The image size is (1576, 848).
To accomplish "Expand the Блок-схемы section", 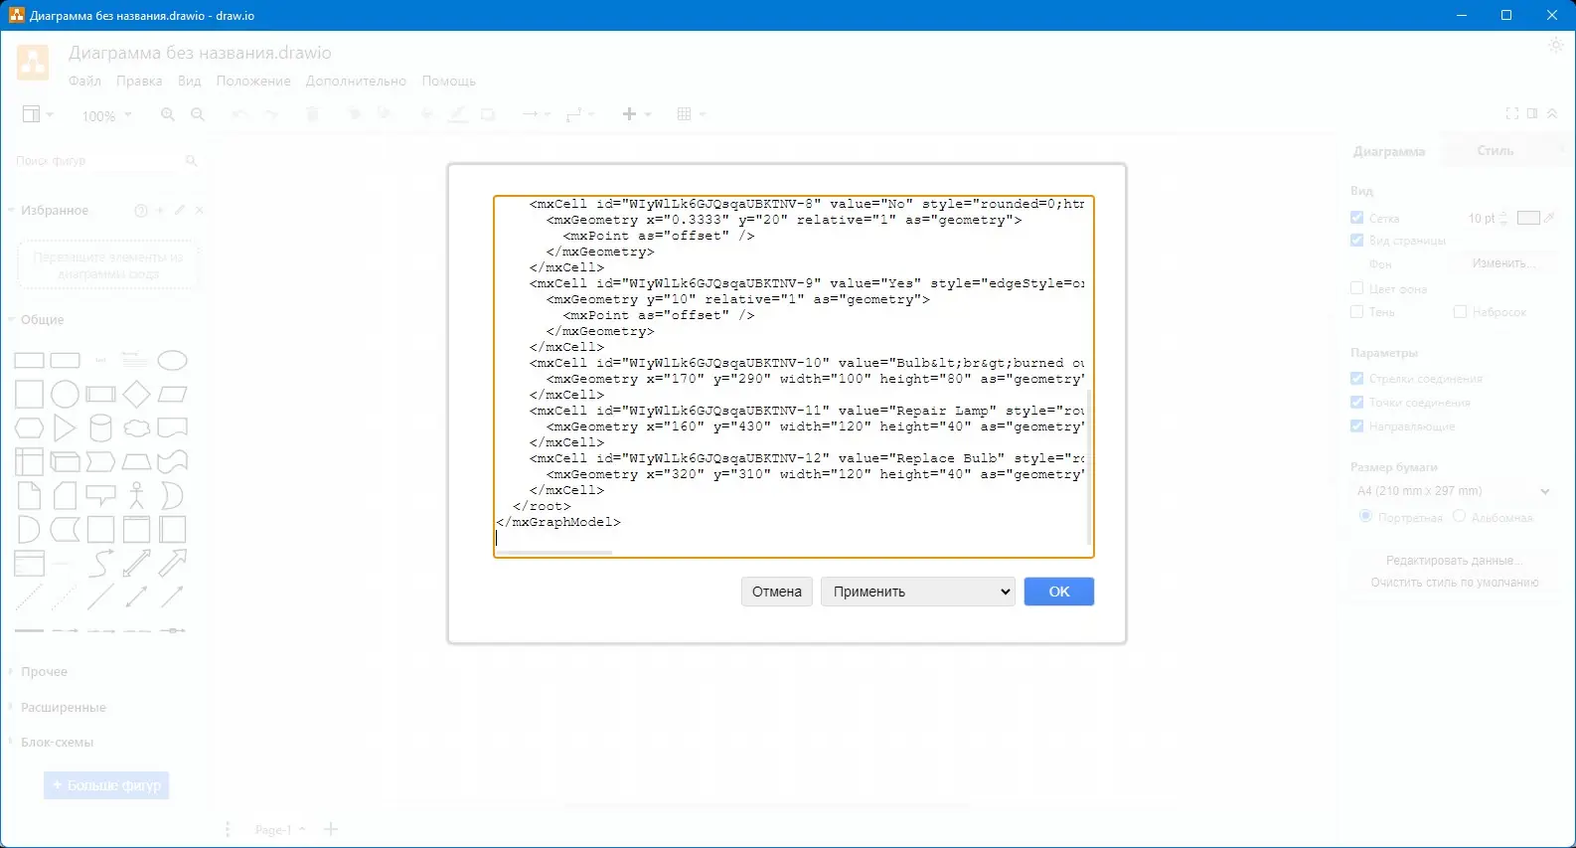I will pyautogui.click(x=57, y=743).
